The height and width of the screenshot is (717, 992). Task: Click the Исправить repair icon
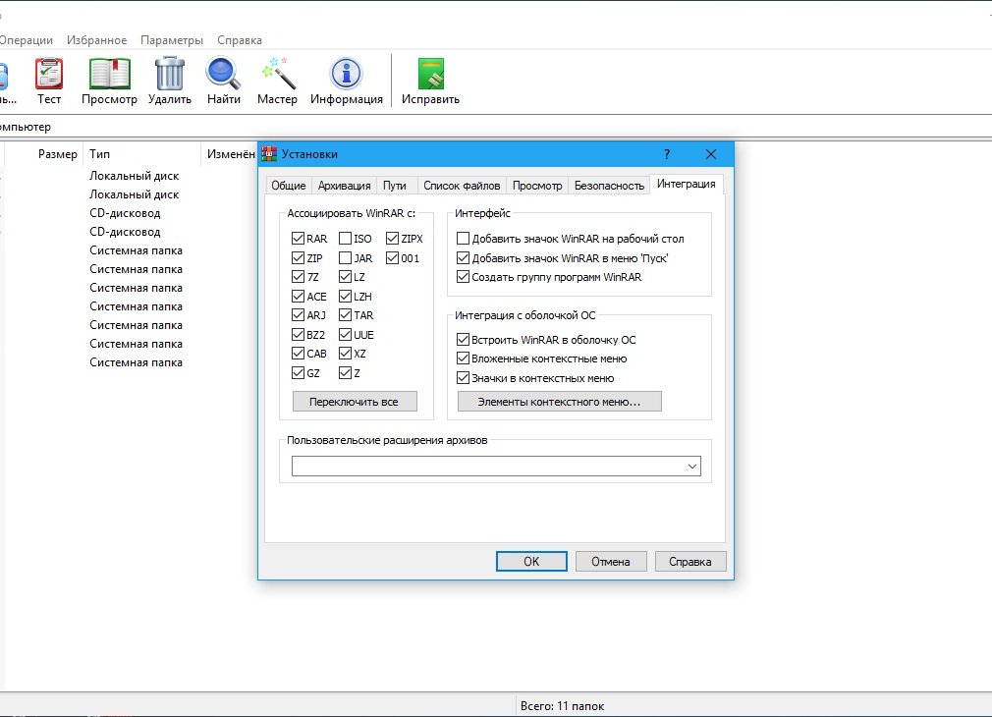[431, 74]
